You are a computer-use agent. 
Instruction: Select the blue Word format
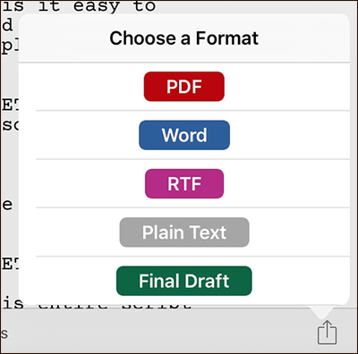[x=184, y=135]
